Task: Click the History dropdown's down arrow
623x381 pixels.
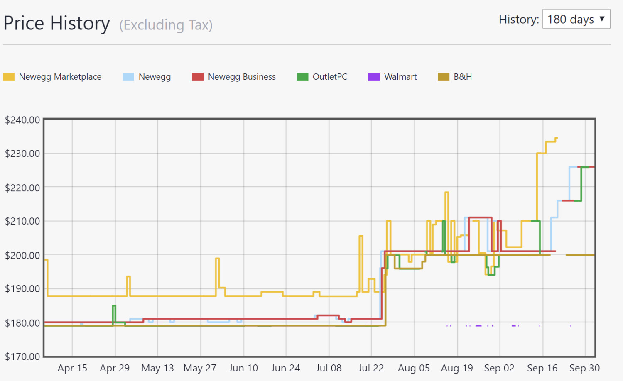Action: (602, 19)
